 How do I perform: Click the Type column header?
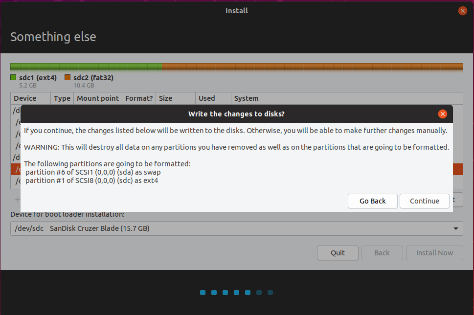(x=62, y=98)
